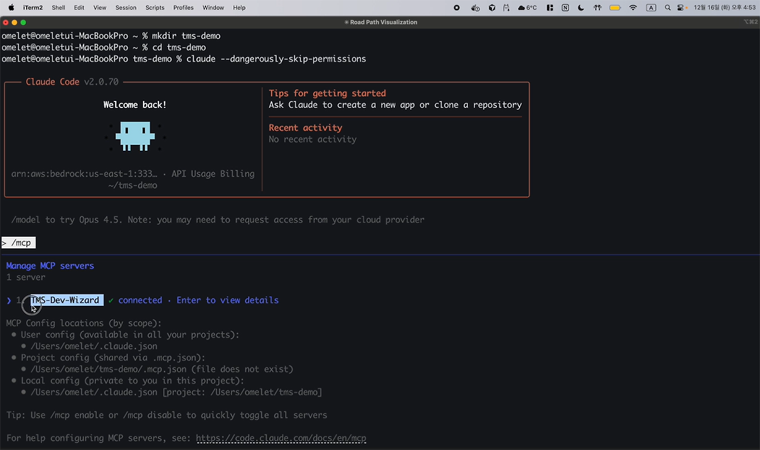
Task: Switch the keyboard input source icon
Action: 651,8
